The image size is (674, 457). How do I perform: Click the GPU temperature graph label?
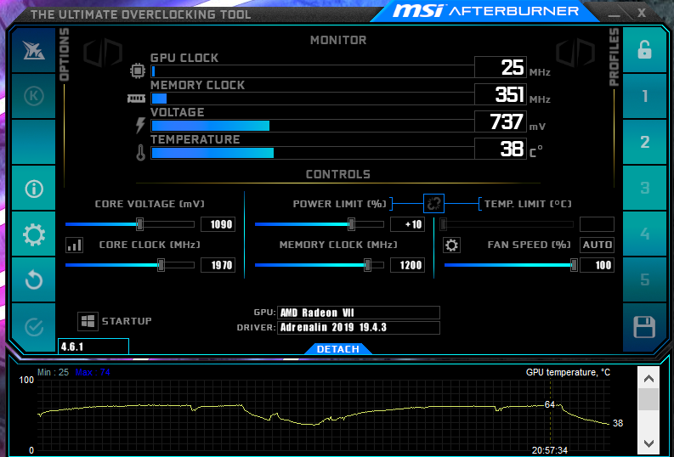pyautogui.click(x=568, y=372)
